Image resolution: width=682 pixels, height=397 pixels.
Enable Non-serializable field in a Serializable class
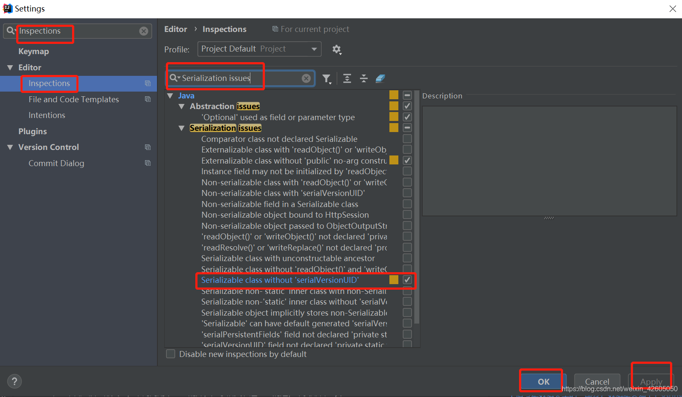[x=407, y=204]
